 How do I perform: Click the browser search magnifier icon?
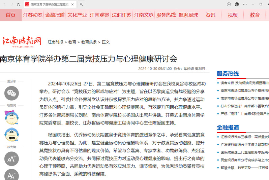pyautogui.click(x=81, y=4)
